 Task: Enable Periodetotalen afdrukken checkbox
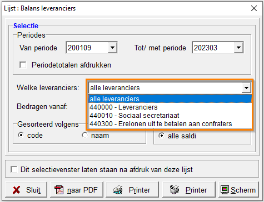23,65
